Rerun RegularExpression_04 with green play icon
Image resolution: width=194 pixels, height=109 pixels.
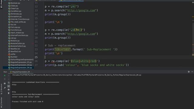pos(5,75)
